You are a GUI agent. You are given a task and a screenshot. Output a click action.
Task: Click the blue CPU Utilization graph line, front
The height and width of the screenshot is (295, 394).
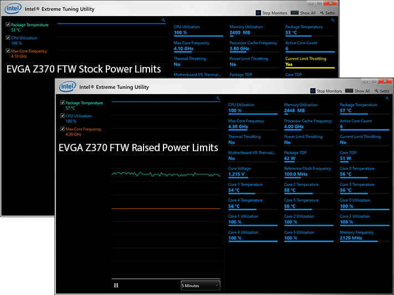pyautogui.click(x=166, y=102)
